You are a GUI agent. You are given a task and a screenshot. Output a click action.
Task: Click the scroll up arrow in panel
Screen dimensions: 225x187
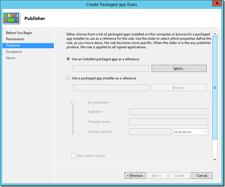[215, 35]
